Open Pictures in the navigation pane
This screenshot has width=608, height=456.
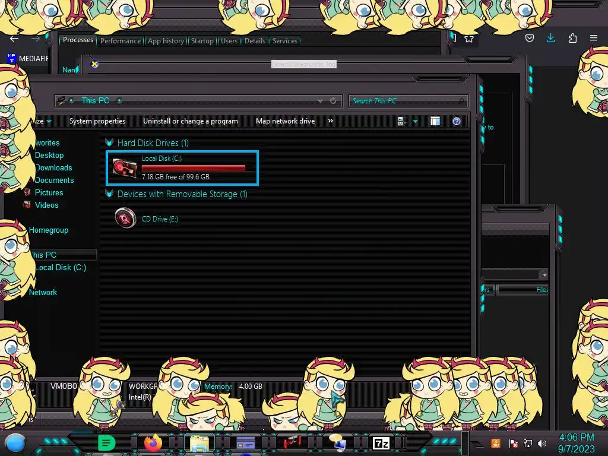pos(49,192)
